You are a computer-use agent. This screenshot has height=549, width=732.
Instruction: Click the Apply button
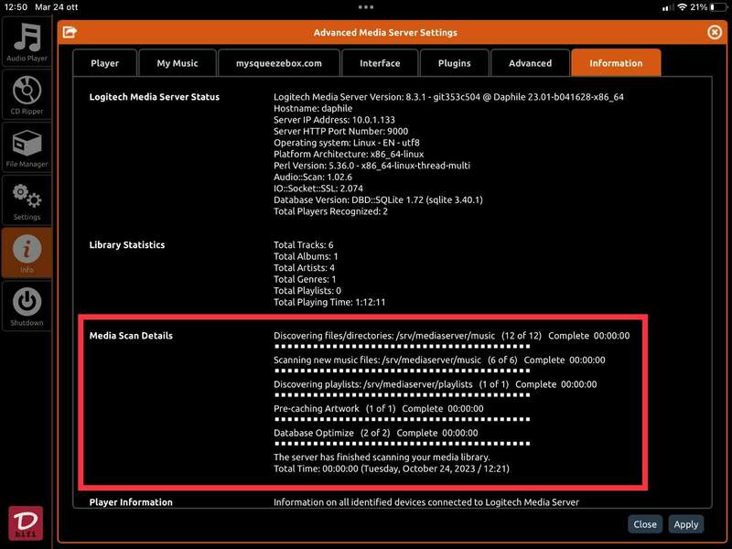click(x=685, y=524)
